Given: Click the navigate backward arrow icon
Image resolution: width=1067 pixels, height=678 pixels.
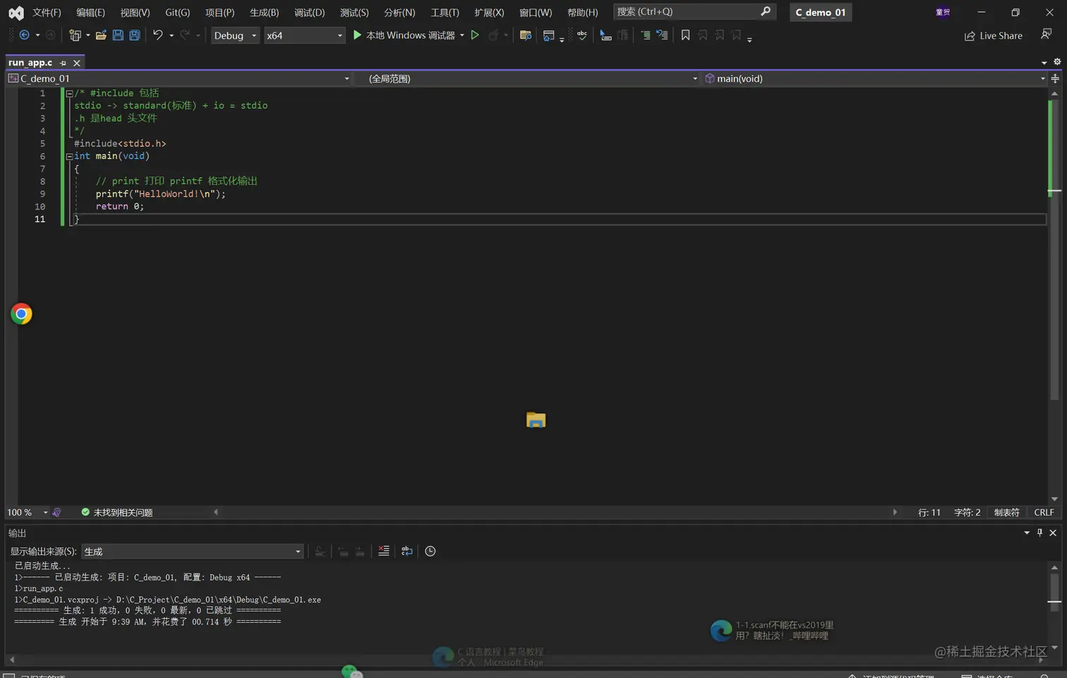Looking at the screenshot, I should tap(24, 35).
